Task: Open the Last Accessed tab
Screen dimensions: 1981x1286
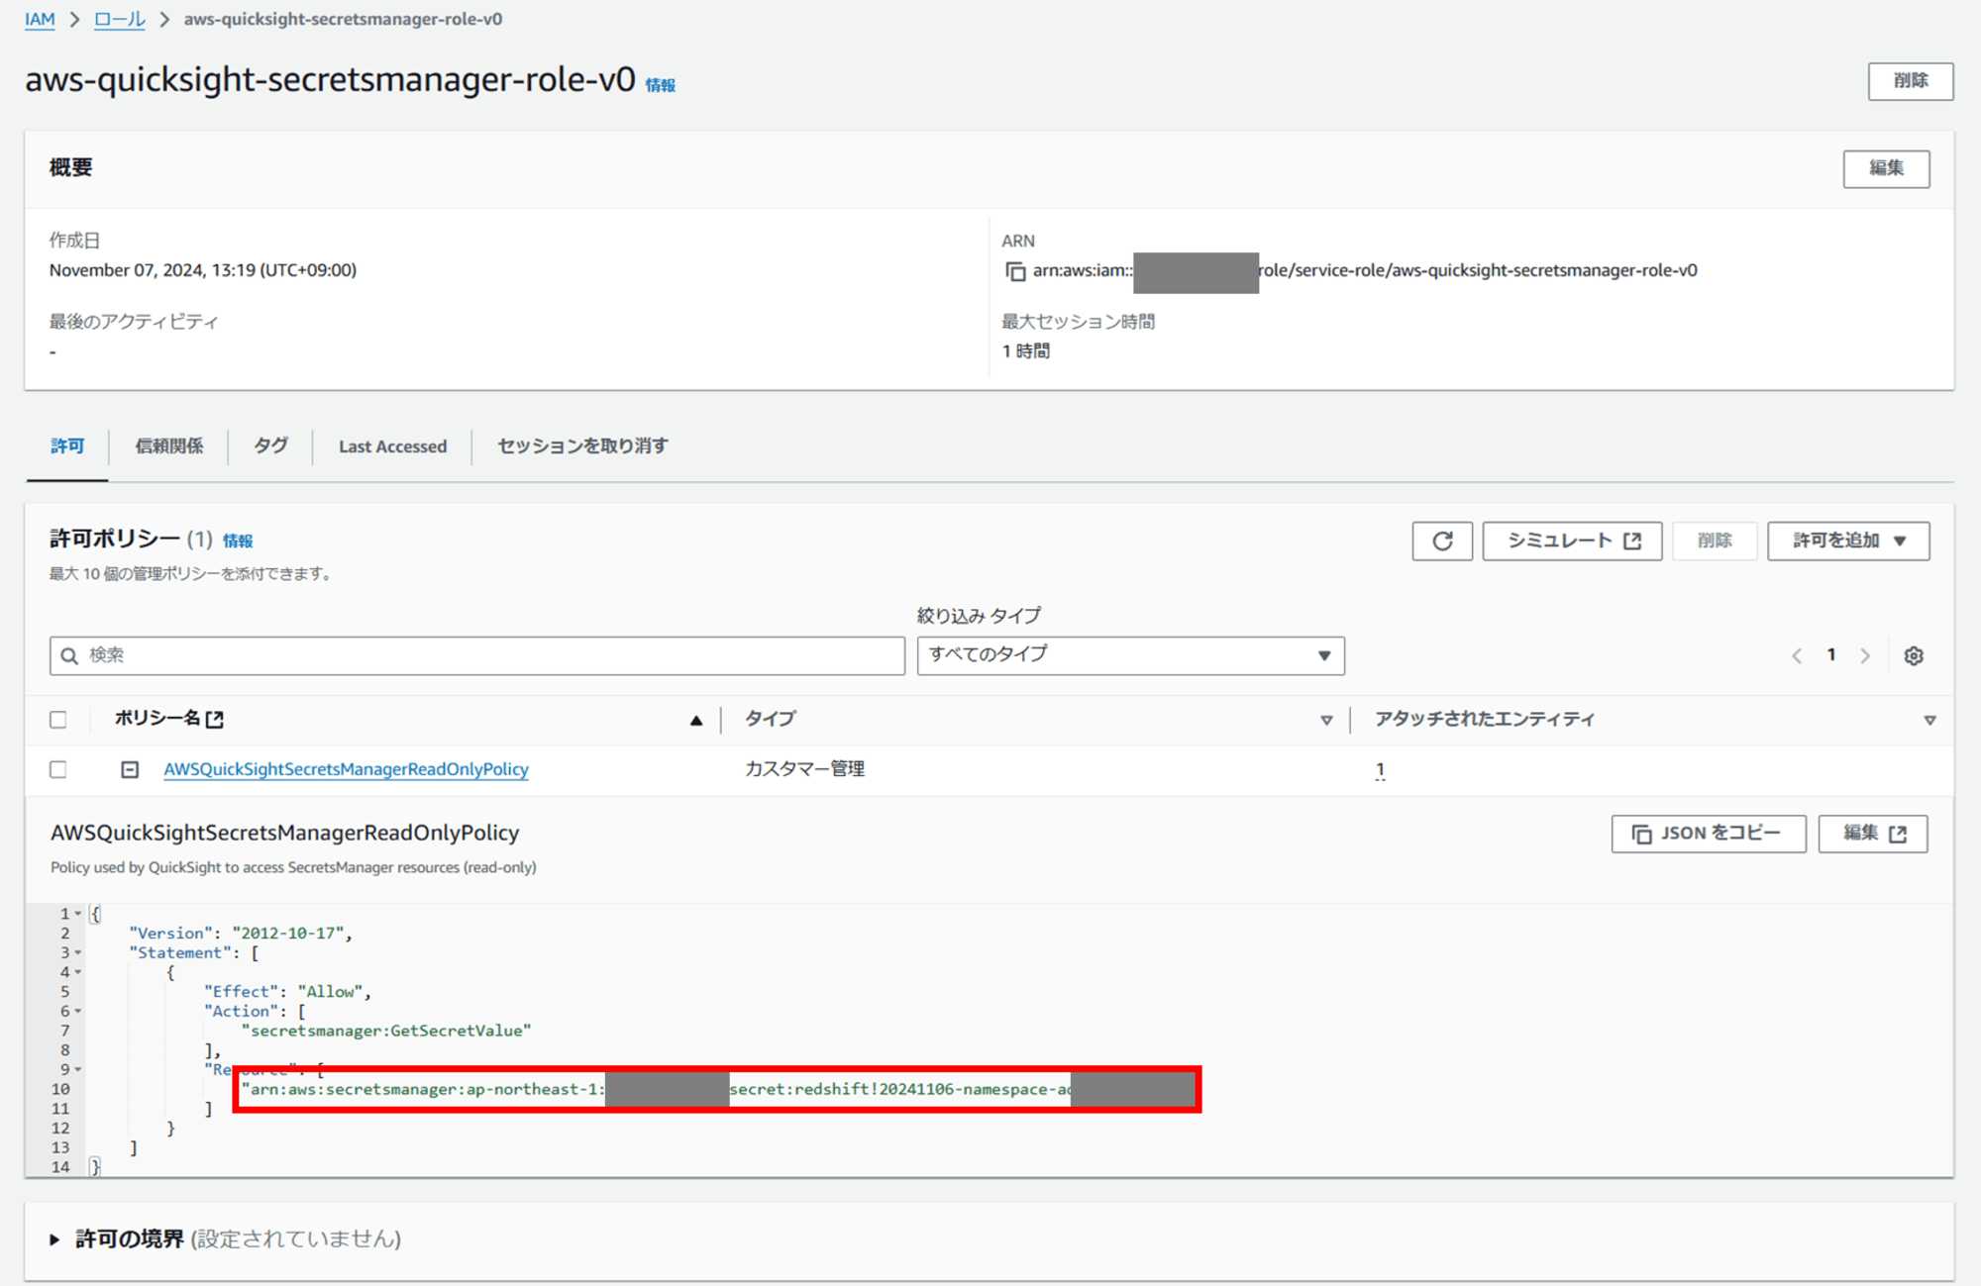Action: pos(392,446)
